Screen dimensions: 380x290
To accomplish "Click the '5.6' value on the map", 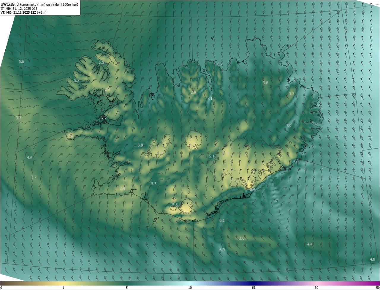I will point(21,61).
